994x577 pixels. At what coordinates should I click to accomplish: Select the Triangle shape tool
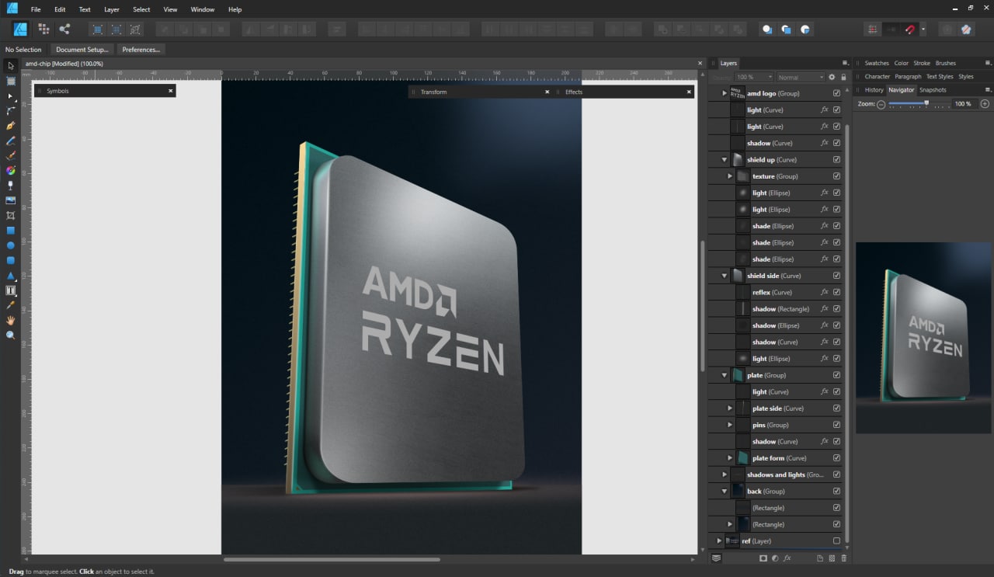tap(11, 276)
